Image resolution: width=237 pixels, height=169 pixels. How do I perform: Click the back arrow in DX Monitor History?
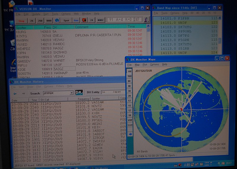tap(15, 94)
